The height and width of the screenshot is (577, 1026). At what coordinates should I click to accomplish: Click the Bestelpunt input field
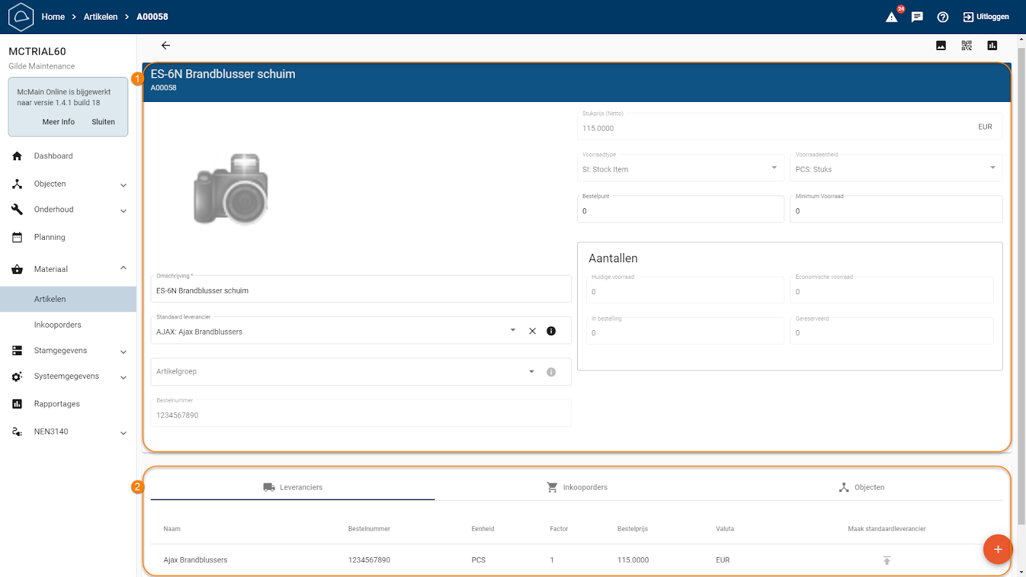click(680, 211)
